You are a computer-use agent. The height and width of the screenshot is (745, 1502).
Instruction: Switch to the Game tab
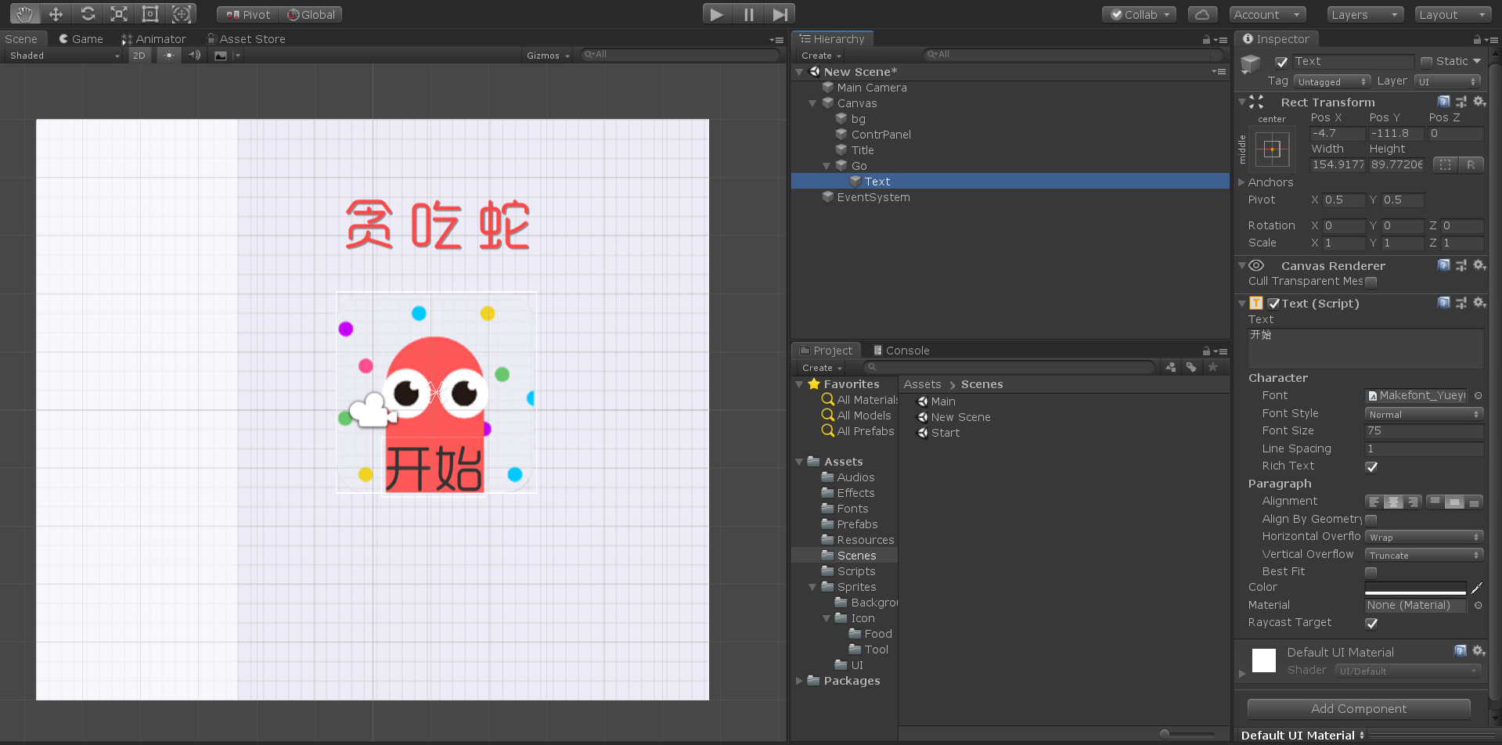click(81, 38)
